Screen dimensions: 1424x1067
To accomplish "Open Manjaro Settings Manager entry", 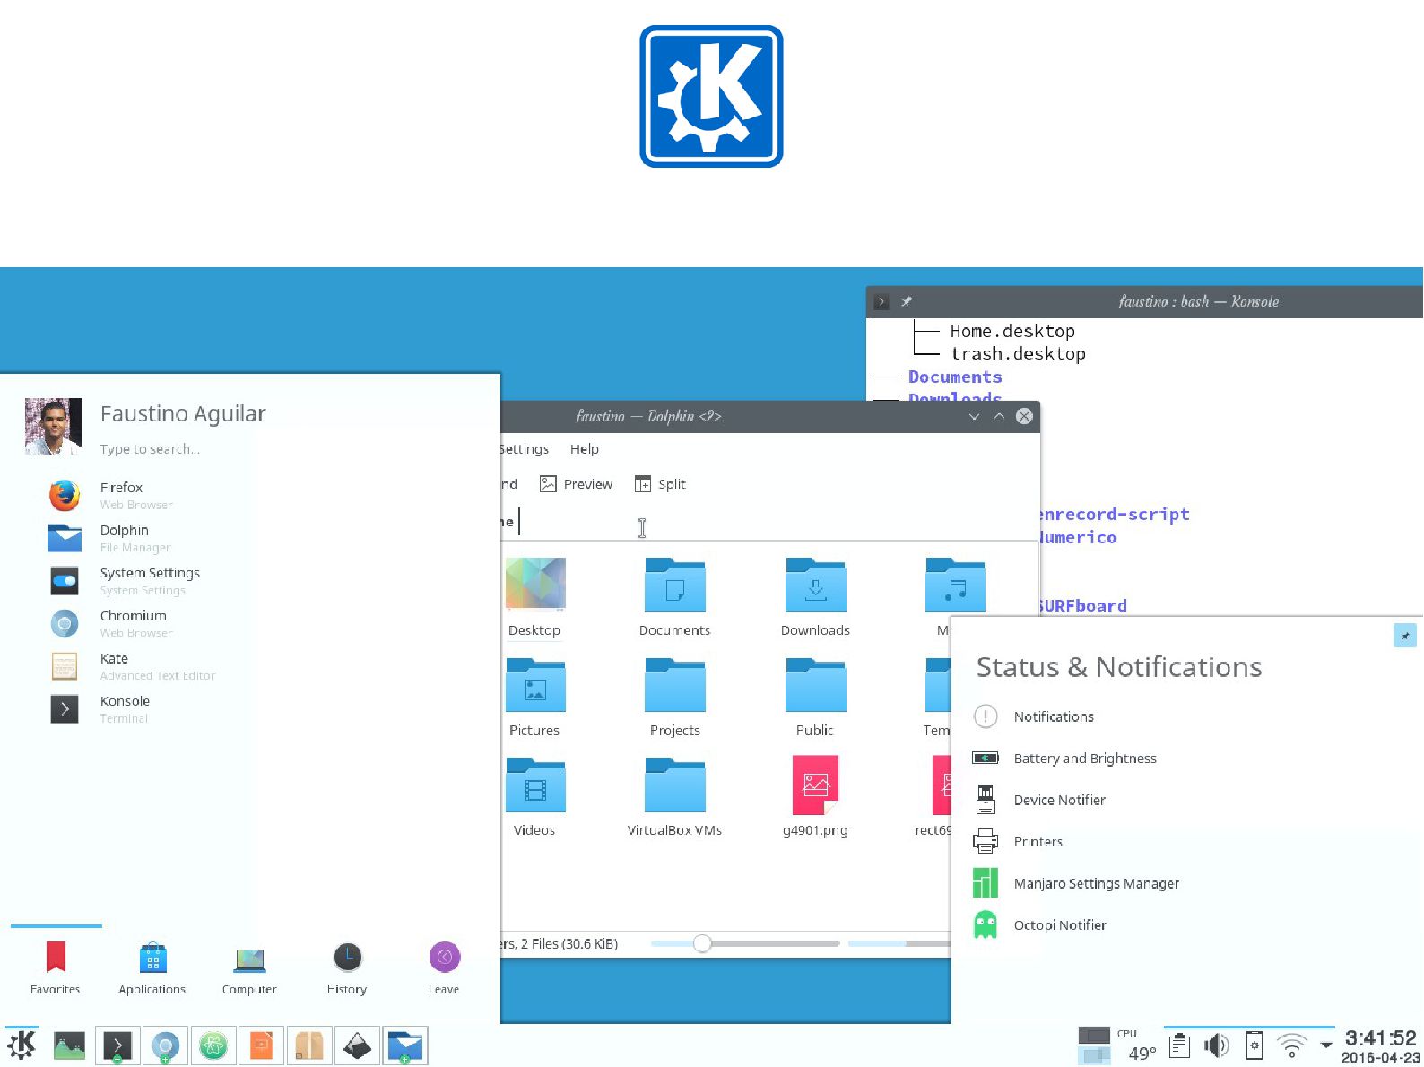I will [1076, 883].
